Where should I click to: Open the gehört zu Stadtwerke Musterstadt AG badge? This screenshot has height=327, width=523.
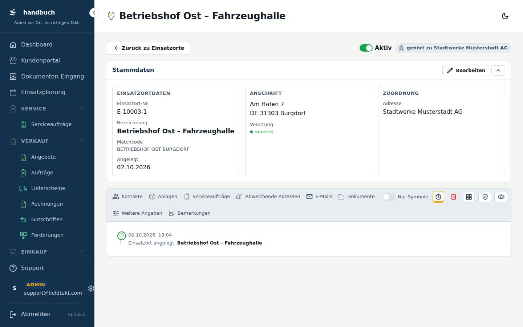pyautogui.click(x=453, y=48)
